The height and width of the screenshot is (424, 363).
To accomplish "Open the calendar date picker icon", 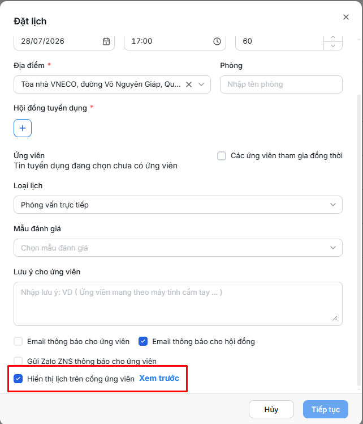I will [x=106, y=41].
